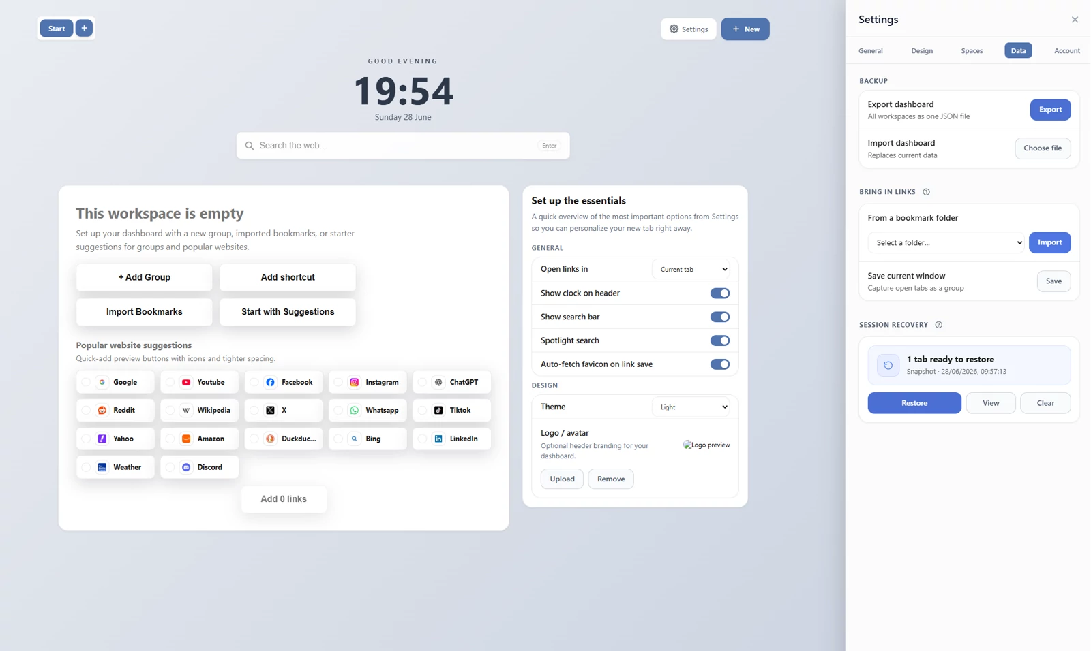The height and width of the screenshot is (651, 1091).
Task: Open the Spaces settings tab
Action: click(x=972, y=50)
